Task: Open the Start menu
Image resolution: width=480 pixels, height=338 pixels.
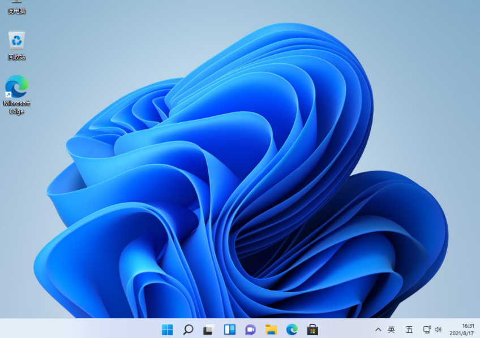Action: pyautogui.click(x=167, y=329)
